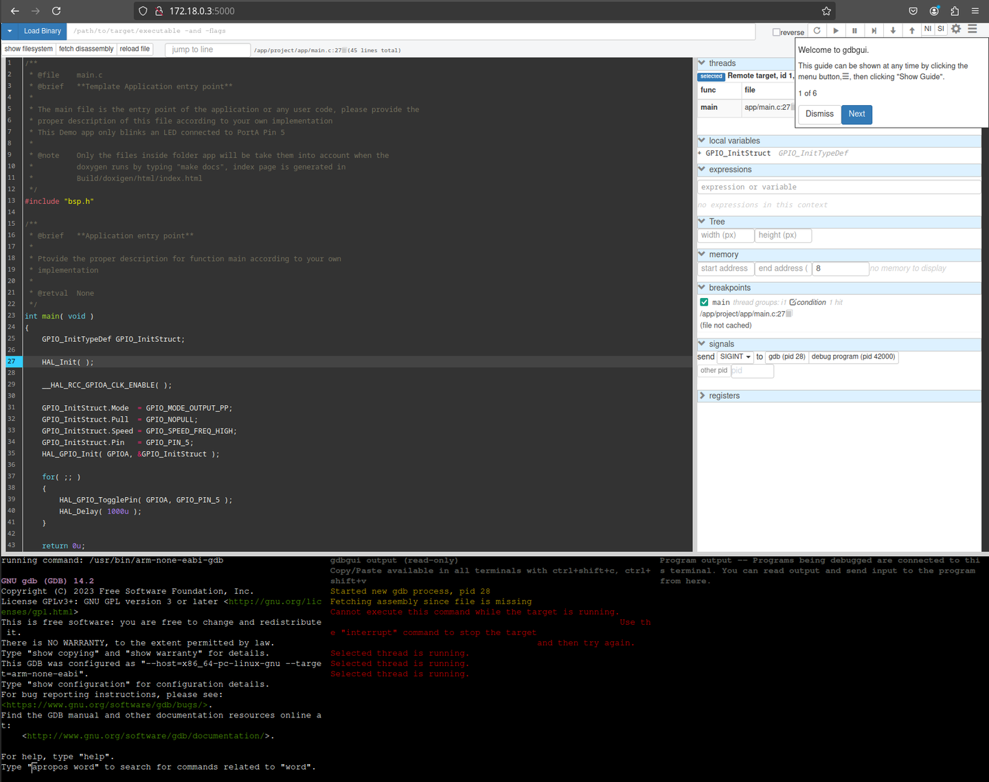This screenshot has height=782, width=989.
Task: Click the step over (next) icon
Action: click(x=874, y=31)
